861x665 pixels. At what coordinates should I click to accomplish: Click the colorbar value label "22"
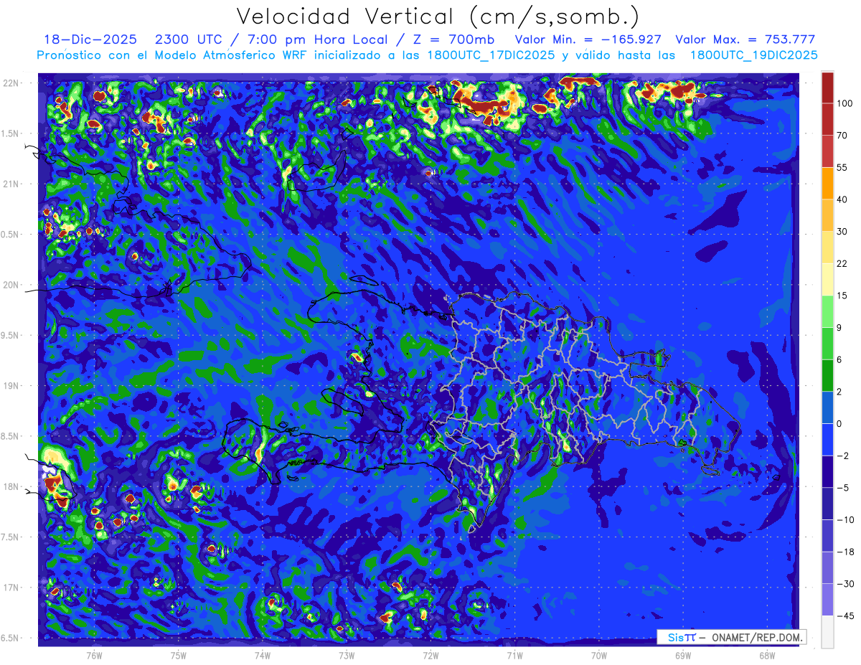point(842,263)
